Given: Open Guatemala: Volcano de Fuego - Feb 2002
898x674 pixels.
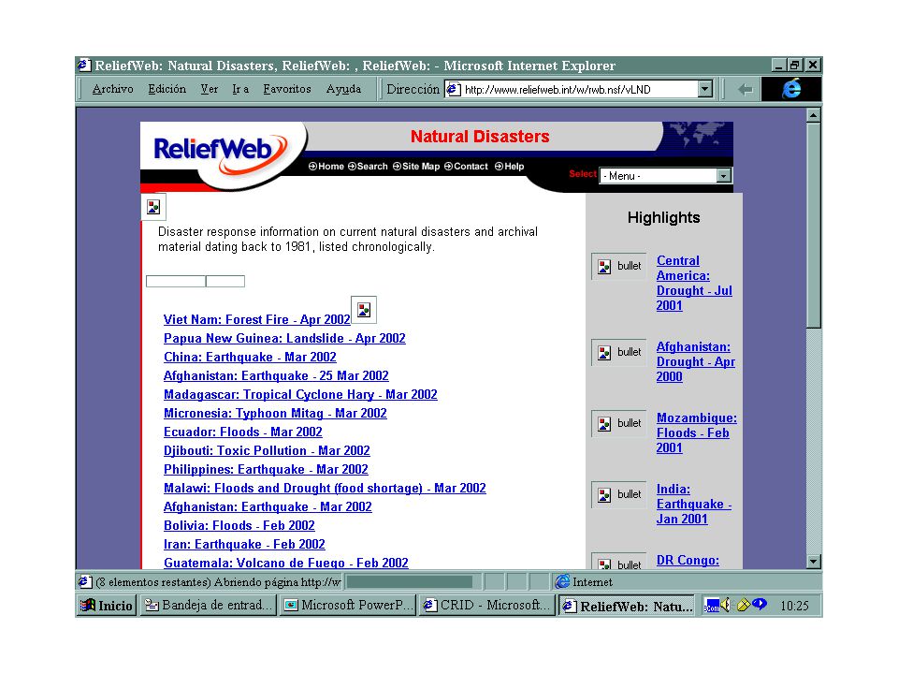Looking at the screenshot, I should click(x=286, y=563).
